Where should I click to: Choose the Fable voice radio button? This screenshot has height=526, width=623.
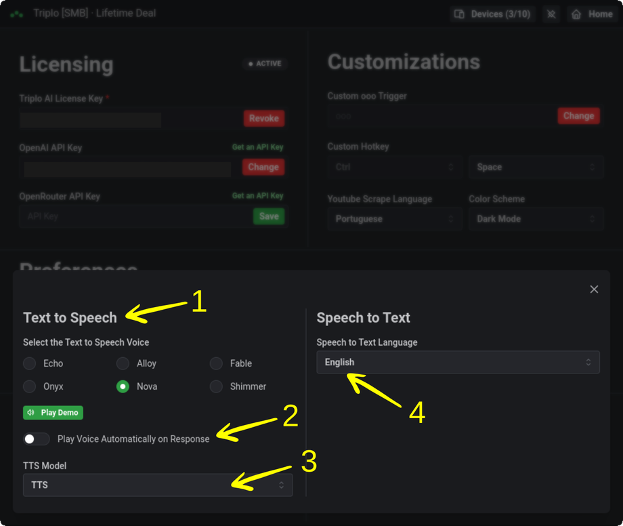tap(216, 363)
